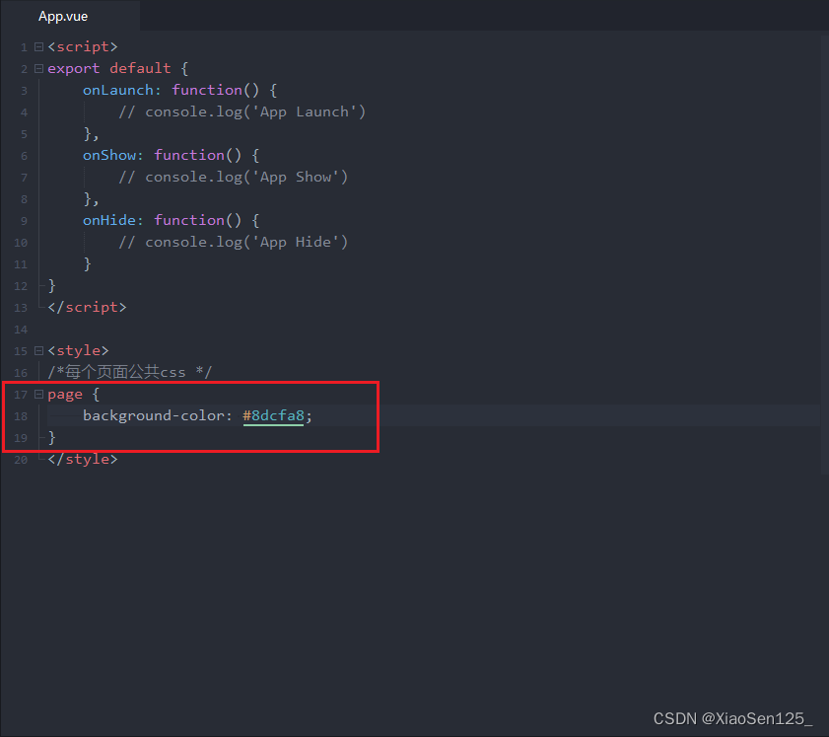Click line number 18 in the gutter
Image resolution: width=829 pixels, height=737 pixels.
(21, 415)
